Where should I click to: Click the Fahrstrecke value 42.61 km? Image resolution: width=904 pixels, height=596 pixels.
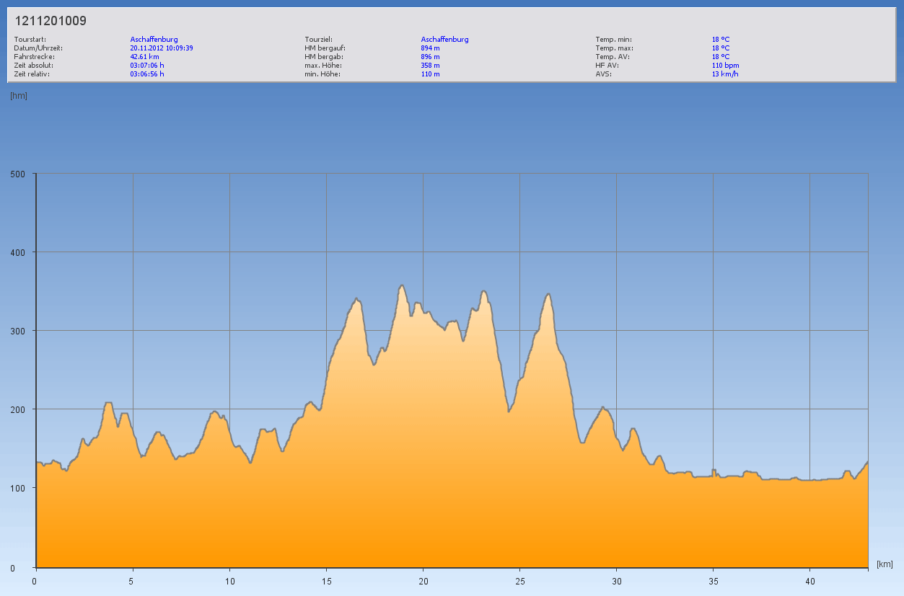144,56
